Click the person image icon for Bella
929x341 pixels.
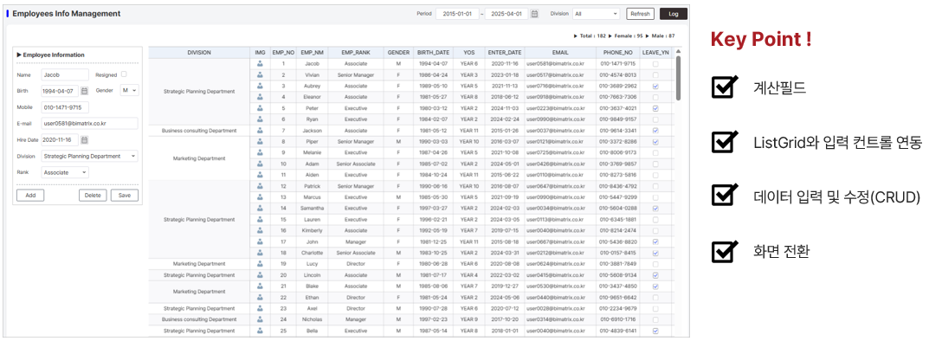260,331
